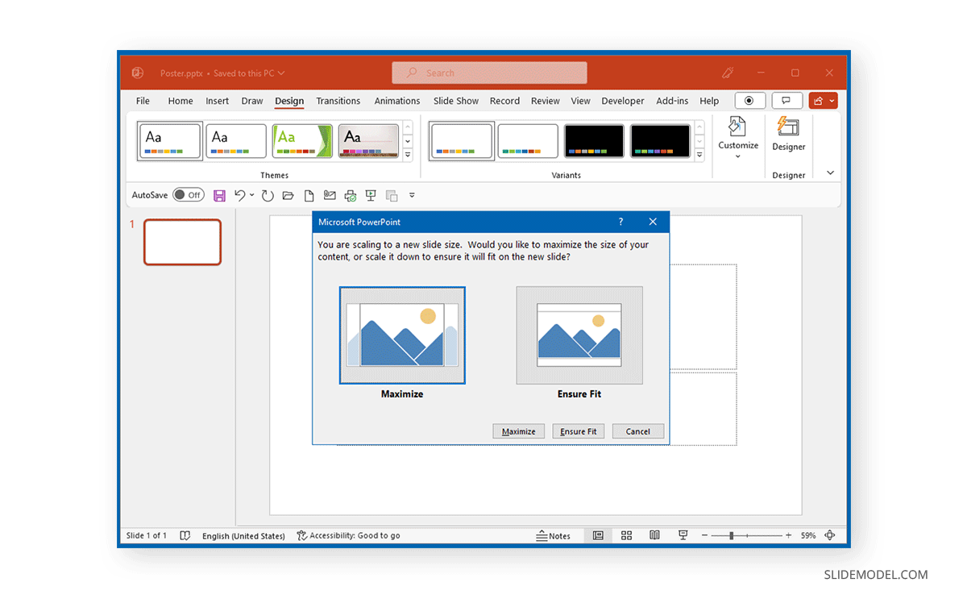Open the File menu
Viewport: 967px width, 599px height.
143,101
